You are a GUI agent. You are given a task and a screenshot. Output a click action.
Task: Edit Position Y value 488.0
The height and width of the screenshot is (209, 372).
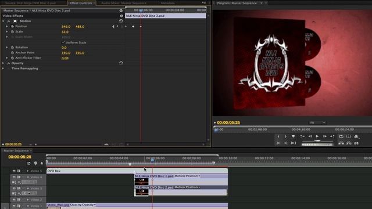click(x=80, y=27)
